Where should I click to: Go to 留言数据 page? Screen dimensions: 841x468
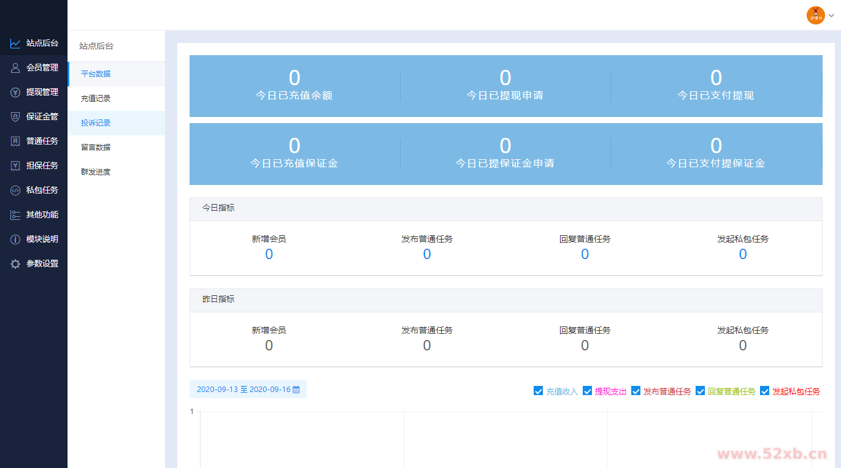click(x=96, y=148)
